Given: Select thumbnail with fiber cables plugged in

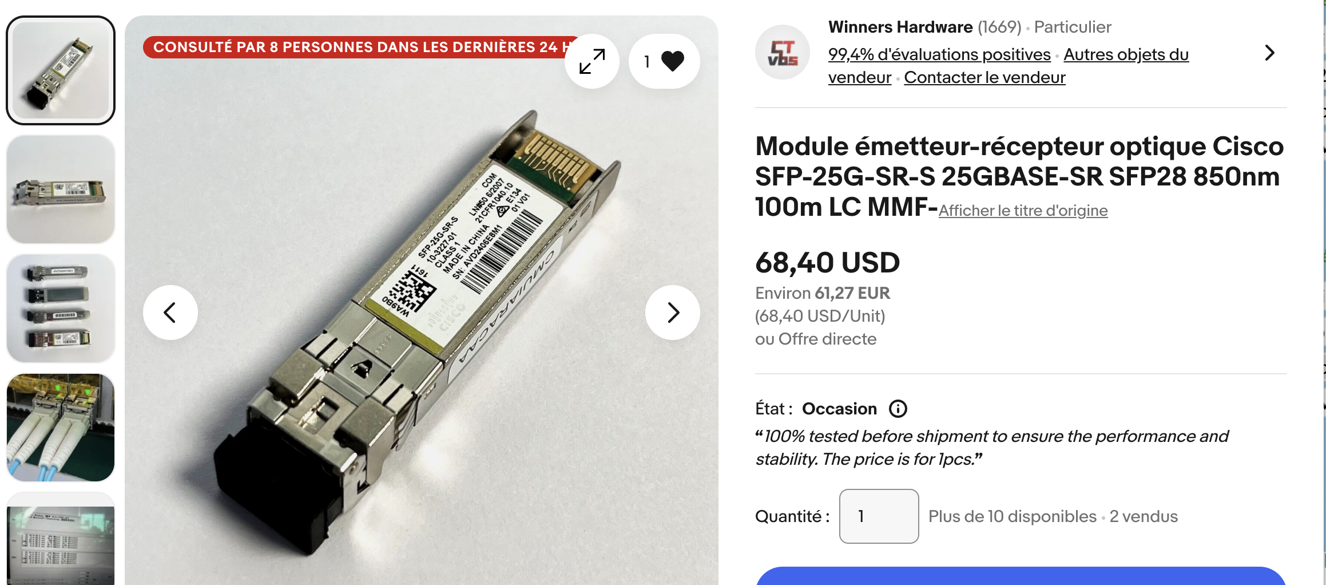Looking at the screenshot, I should (61, 428).
